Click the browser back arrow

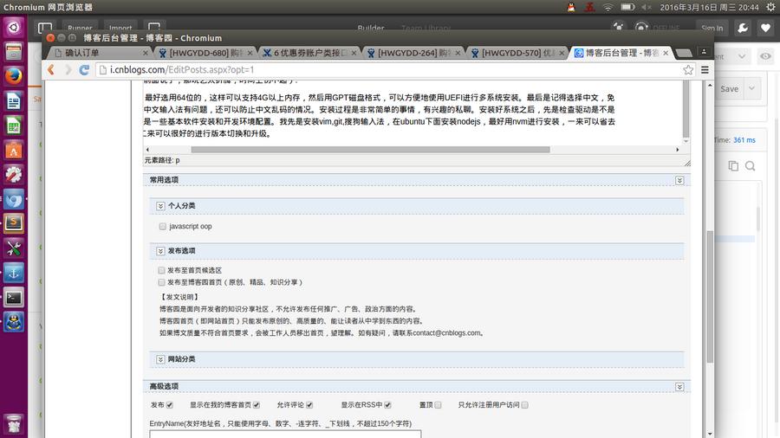click(x=51, y=69)
